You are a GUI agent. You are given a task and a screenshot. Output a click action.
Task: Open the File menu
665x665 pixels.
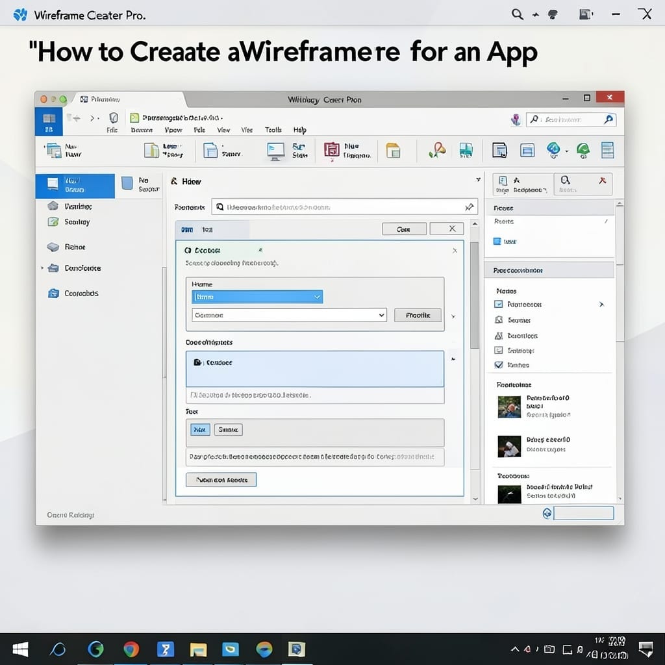[x=112, y=130]
